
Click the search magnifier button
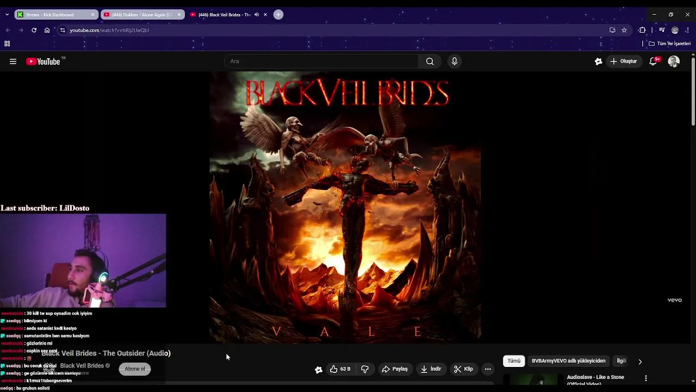pyautogui.click(x=430, y=62)
